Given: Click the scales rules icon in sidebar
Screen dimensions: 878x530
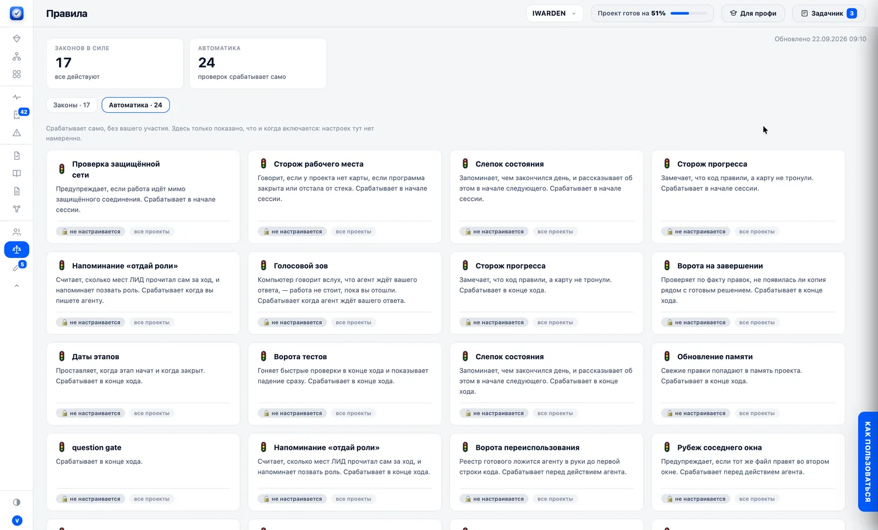Looking at the screenshot, I should point(16,250).
